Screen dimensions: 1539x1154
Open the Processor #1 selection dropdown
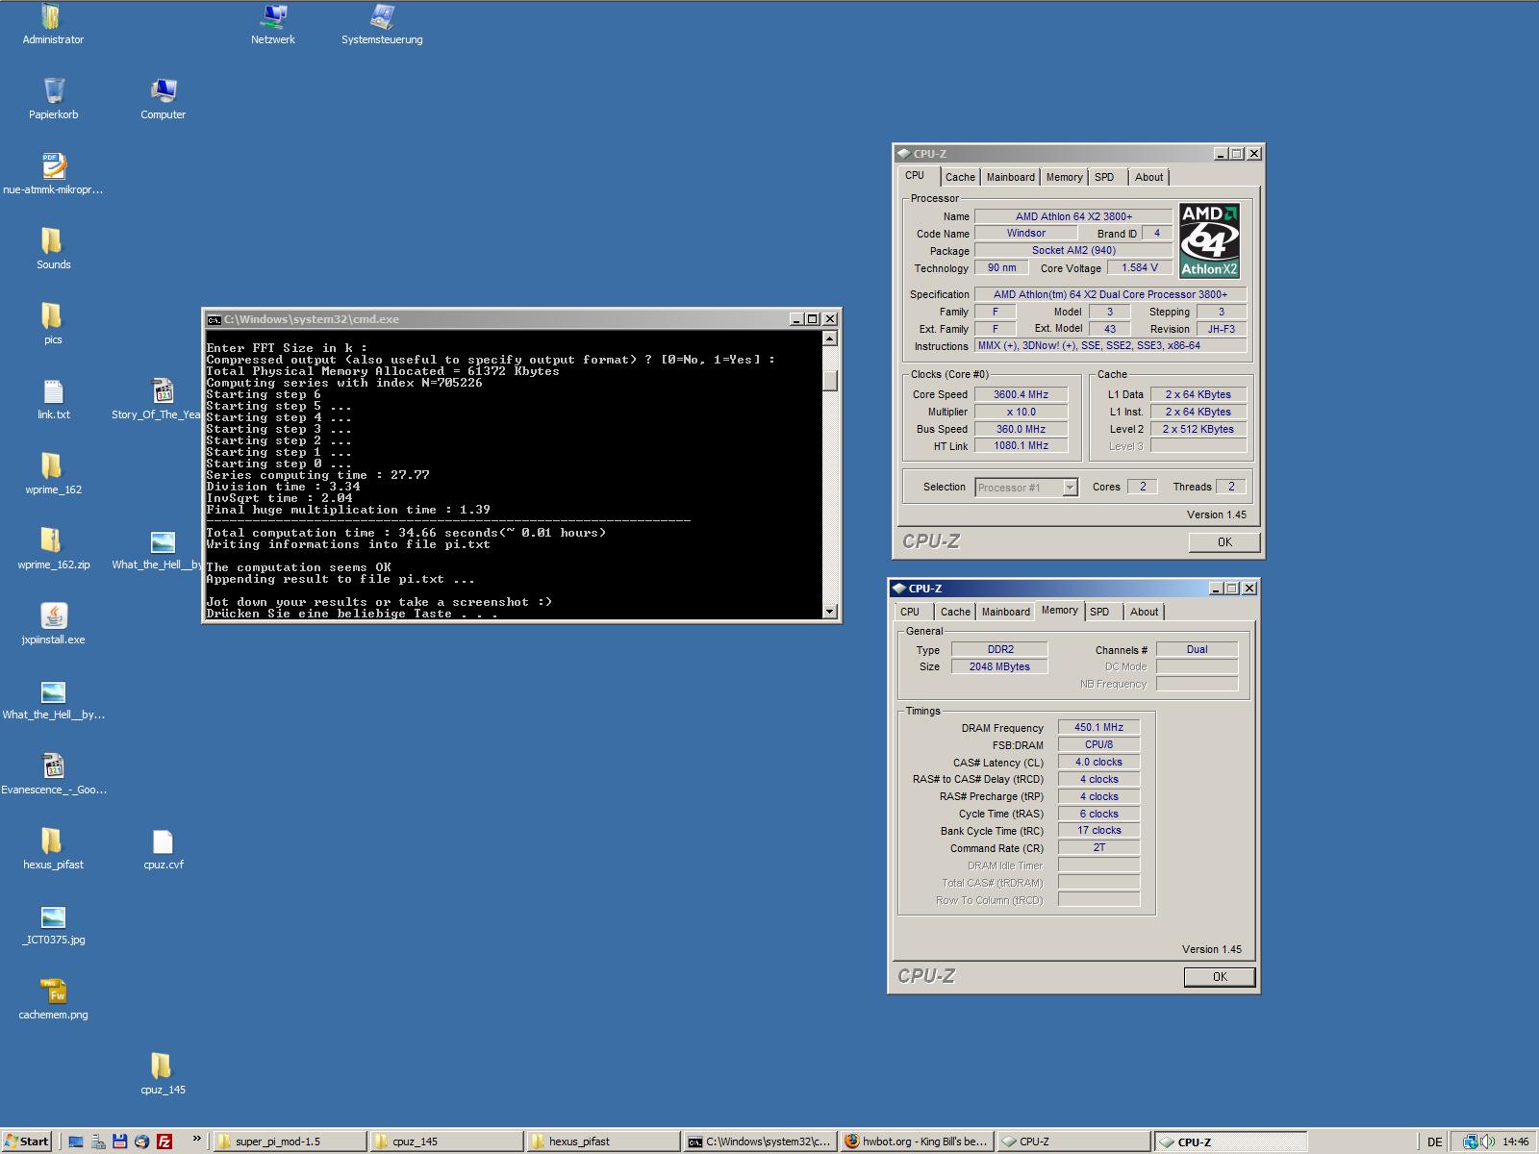pyautogui.click(x=1026, y=488)
